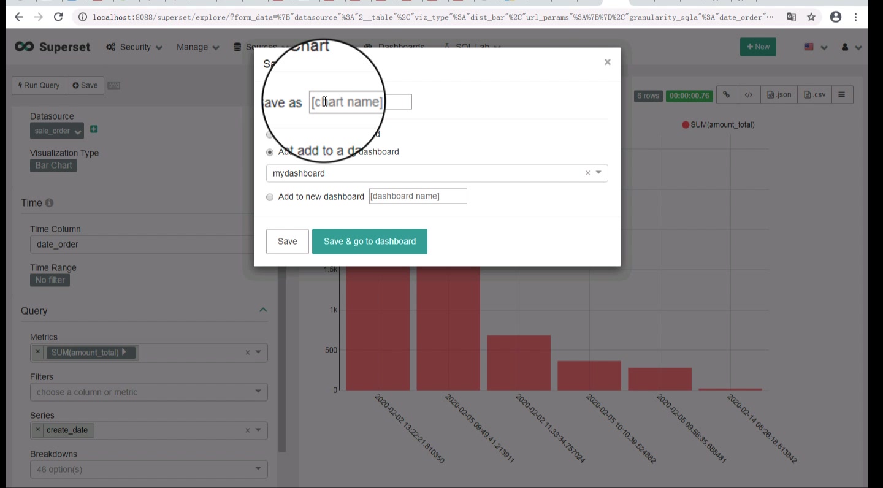Click the Run Query button
The height and width of the screenshot is (488, 883).
pyautogui.click(x=38, y=85)
